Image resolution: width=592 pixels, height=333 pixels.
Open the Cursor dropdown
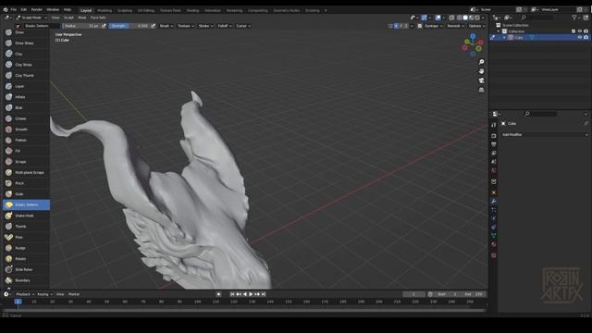pos(243,26)
